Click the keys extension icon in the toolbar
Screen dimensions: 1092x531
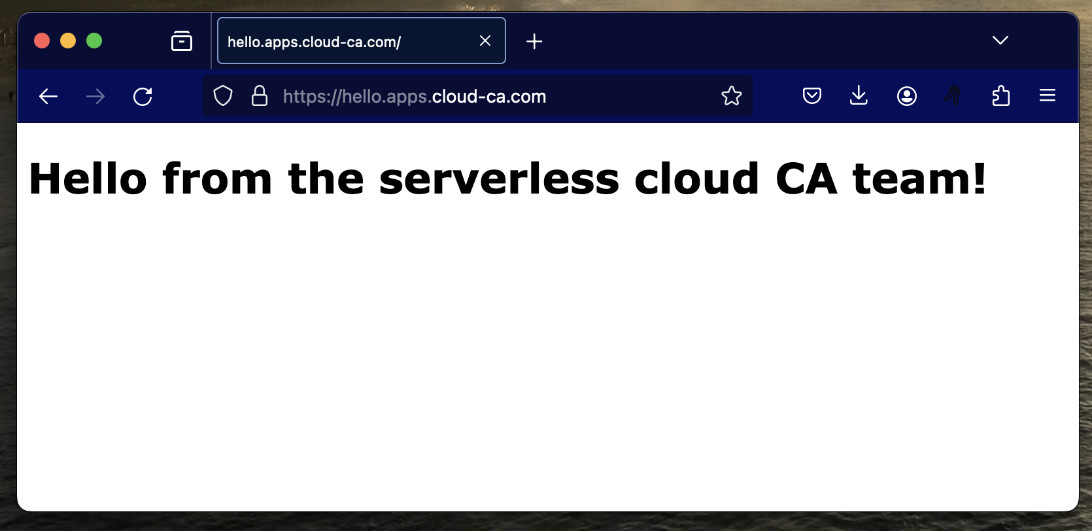953,96
